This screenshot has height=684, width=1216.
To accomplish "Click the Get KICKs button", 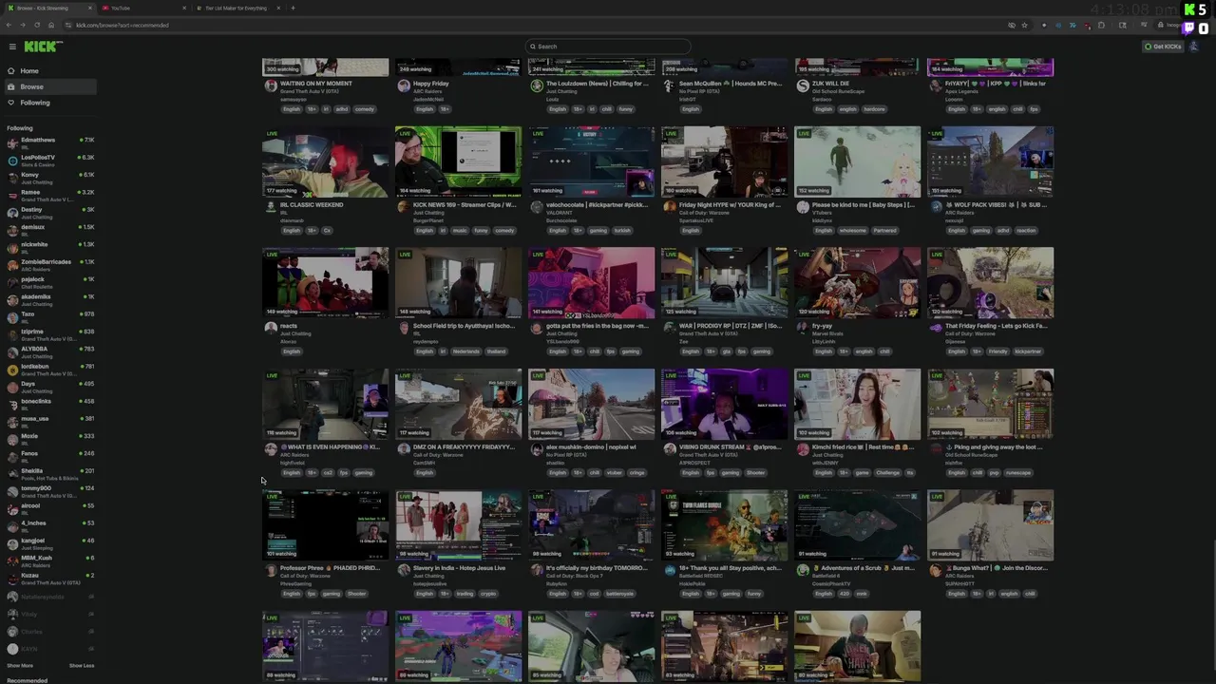I will pos(1163,47).
